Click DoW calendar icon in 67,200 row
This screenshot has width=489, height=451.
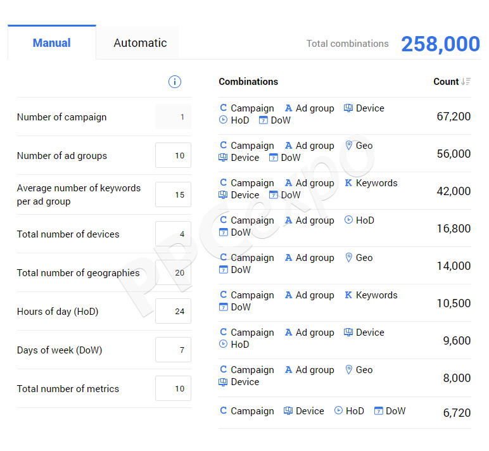(264, 120)
